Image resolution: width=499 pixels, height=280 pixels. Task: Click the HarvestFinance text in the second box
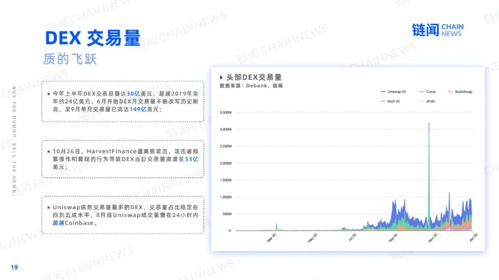[x=112, y=151]
